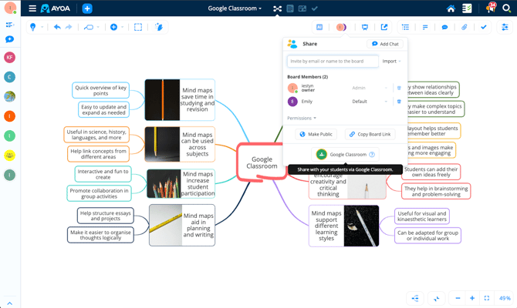Viewport: 517px width, 308px height.
Task: Click the Add Chat button
Action: point(385,44)
